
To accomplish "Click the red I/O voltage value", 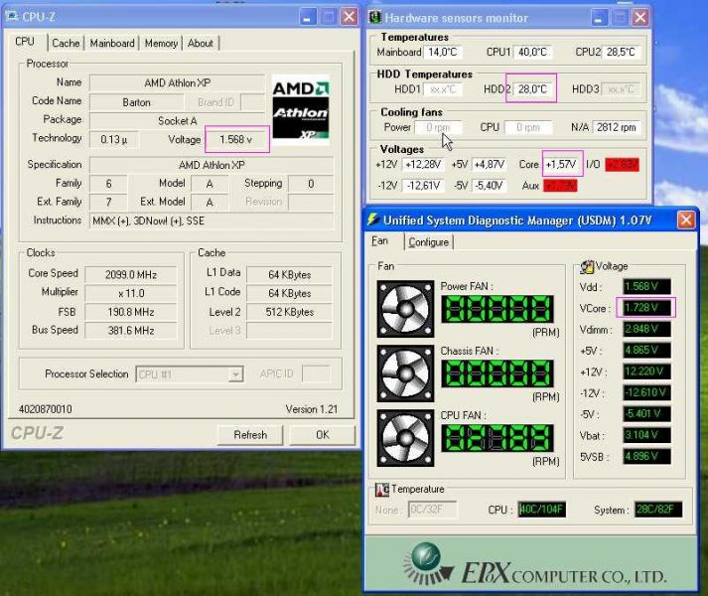I will point(623,165).
